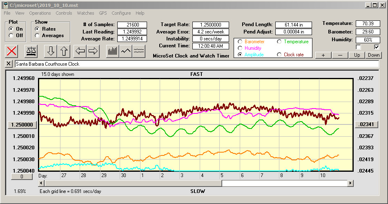This screenshot has height=204, width=388.
Task: Click the 0 button below left axis
Action: tap(22, 177)
